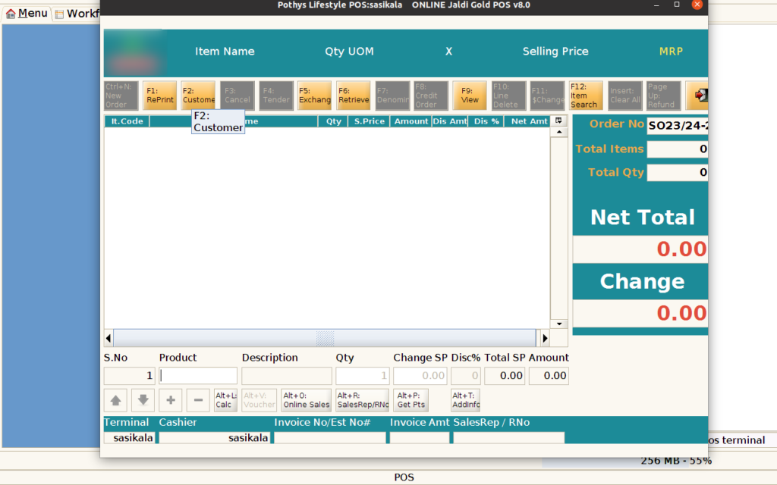Open the Menu tab

pos(27,14)
